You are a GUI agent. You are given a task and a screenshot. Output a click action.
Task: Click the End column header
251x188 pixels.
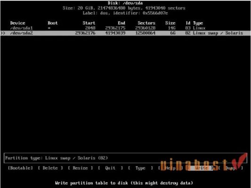(121, 23)
